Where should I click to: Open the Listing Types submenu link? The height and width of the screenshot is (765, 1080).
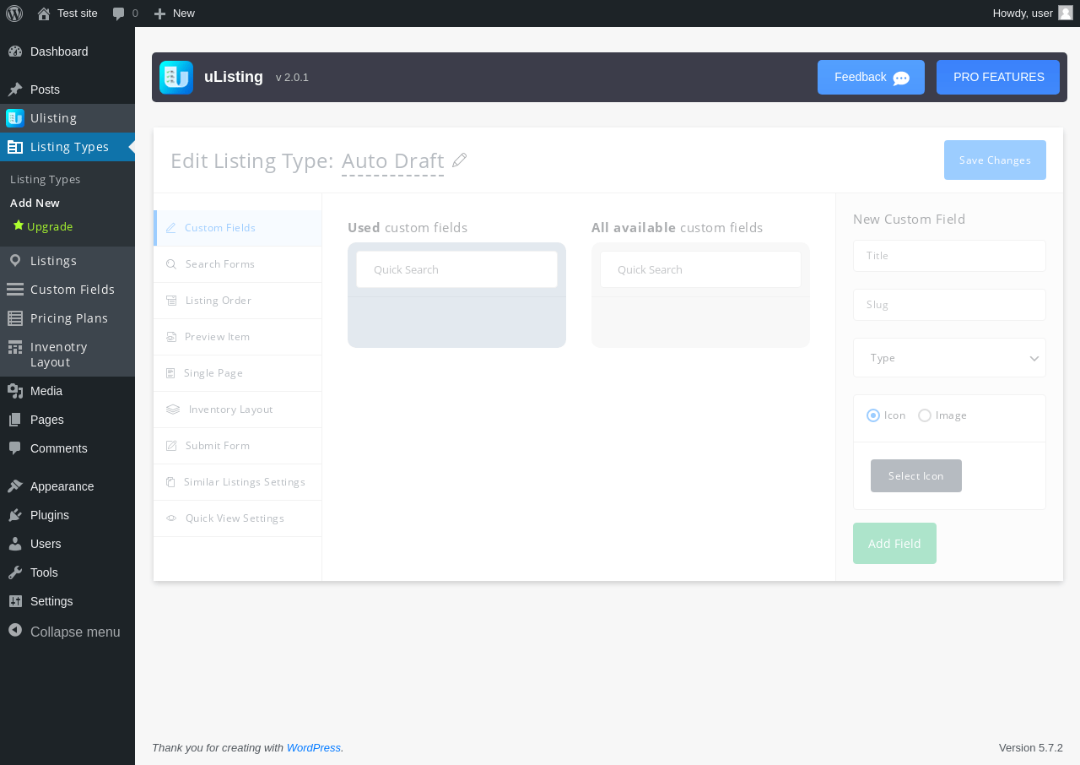click(x=46, y=179)
